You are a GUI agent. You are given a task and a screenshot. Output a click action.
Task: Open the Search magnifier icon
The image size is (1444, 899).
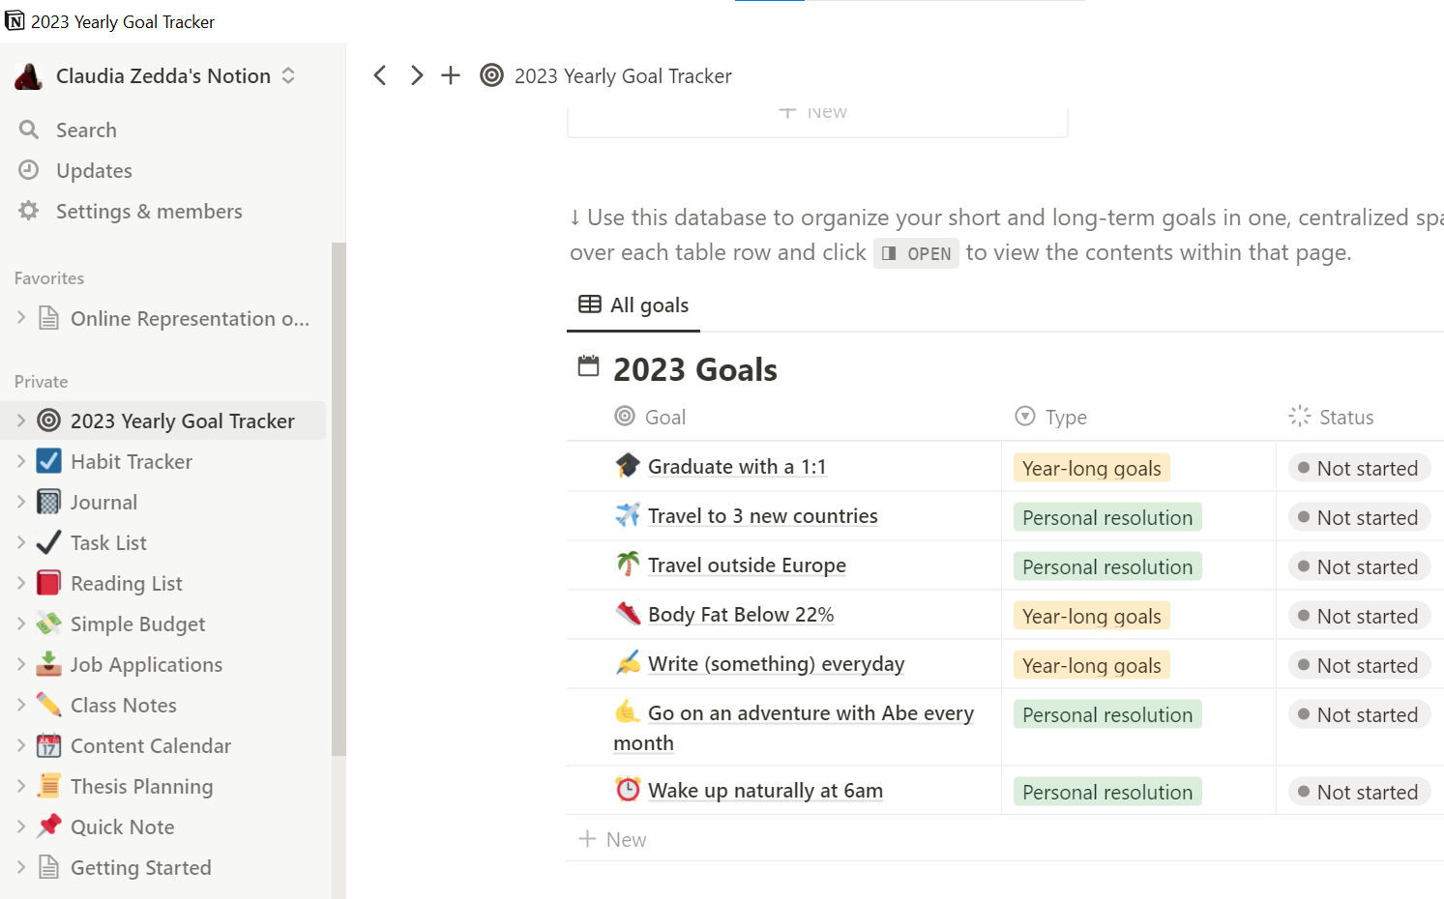(x=29, y=130)
